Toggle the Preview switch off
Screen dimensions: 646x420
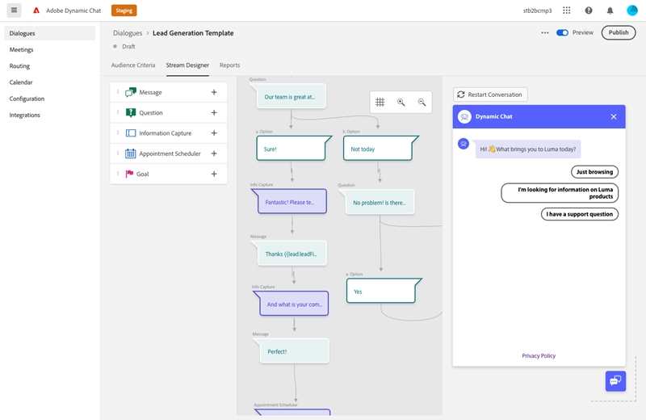pyautogui.click(x=562, y=32)
